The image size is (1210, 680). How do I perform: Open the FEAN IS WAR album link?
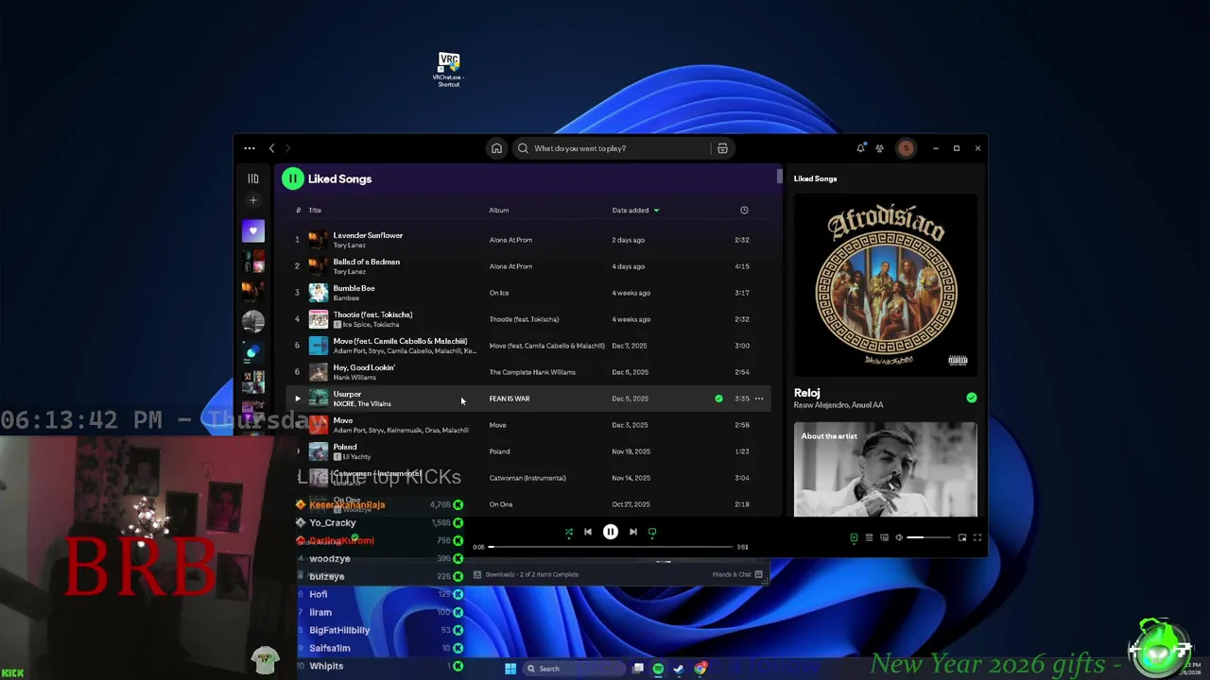(x=510, y=399)
